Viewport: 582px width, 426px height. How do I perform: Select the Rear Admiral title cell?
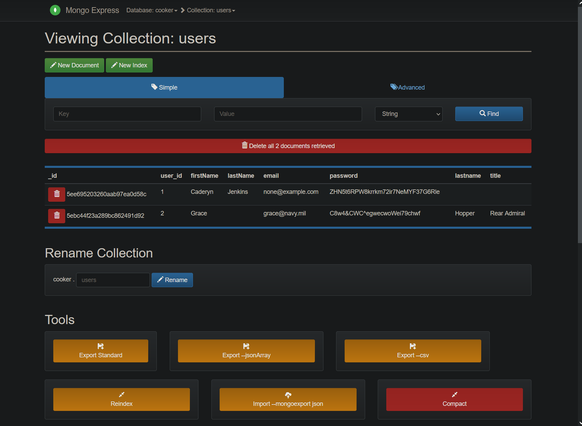point(507,213)
